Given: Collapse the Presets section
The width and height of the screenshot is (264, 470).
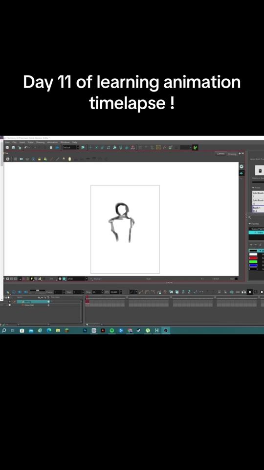Looking at the screenshot, I should coord(254,188).
